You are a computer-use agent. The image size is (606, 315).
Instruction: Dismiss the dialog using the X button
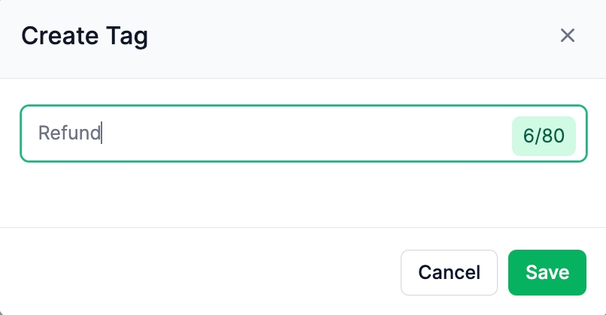tap(568, 35)
